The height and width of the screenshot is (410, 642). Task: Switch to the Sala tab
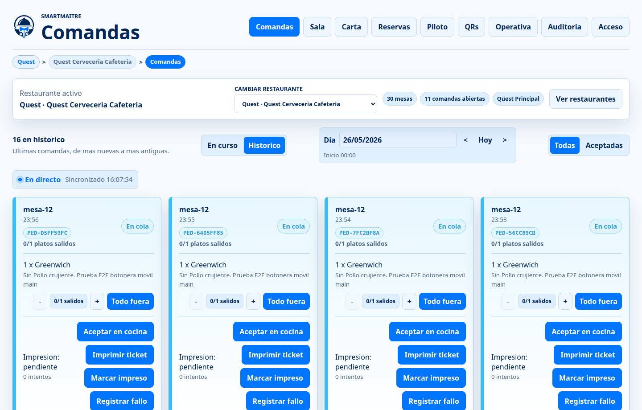click(317, 27)
